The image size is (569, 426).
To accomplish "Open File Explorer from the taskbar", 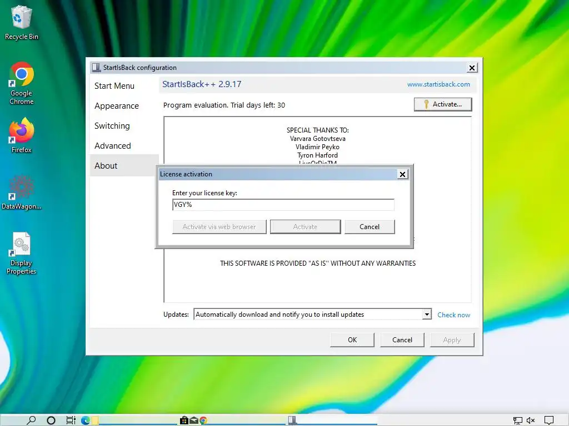I will [95, 420].
